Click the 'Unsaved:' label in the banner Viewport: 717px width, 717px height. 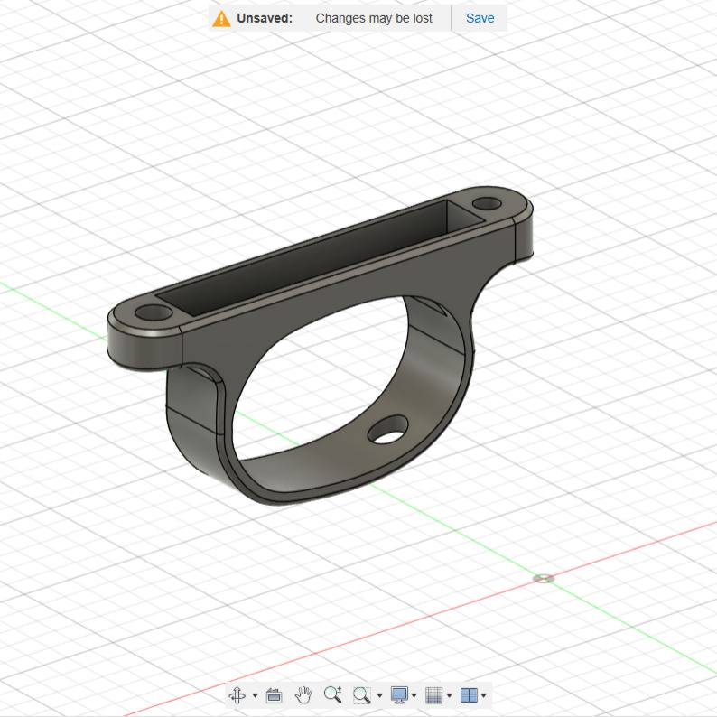tap(265, 18)
